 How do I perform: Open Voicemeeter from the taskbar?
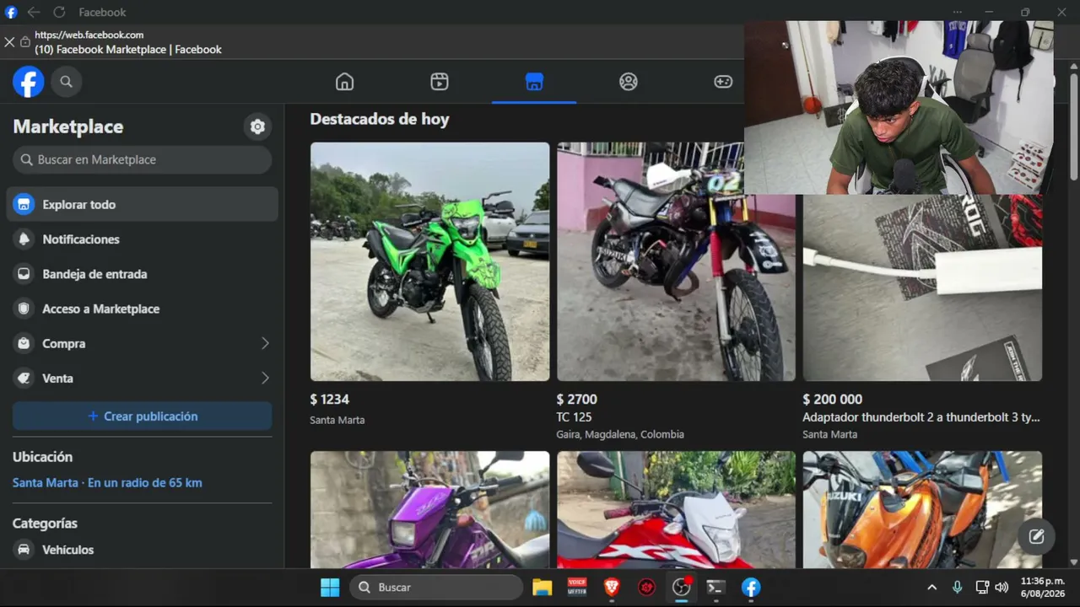point(577,588)
